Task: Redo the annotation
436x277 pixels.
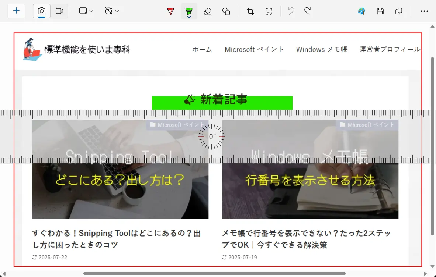Action: 307,11
